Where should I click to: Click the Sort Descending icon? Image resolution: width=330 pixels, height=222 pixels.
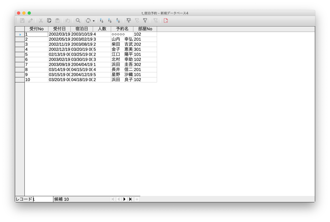pyautogui.click(x=118, y=20)
